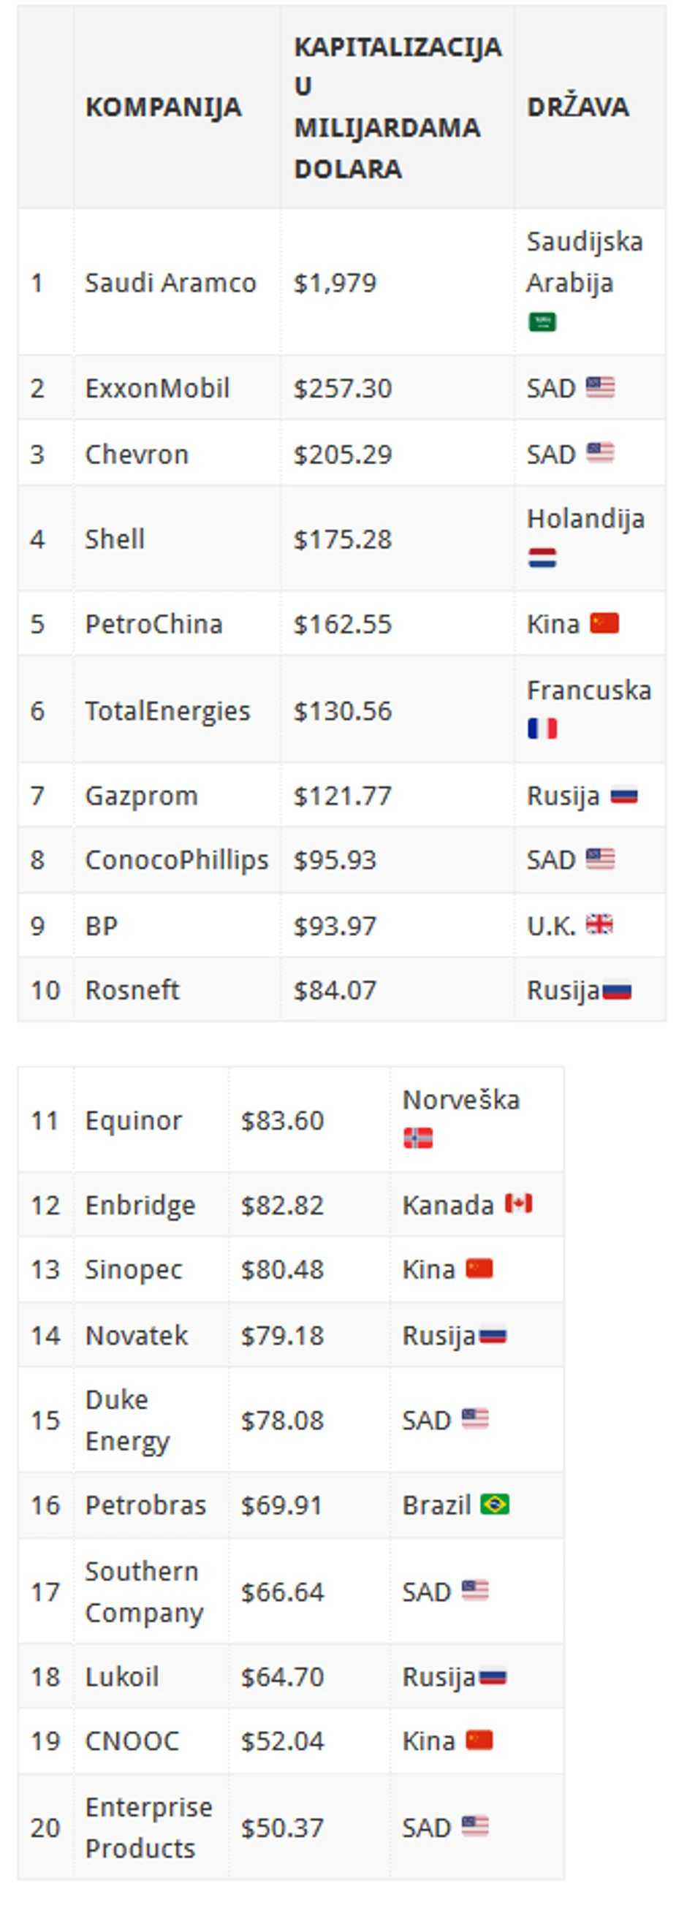Click the Brazilian flag beside Brazil

pyautogui.click(x=495, y=1504)
